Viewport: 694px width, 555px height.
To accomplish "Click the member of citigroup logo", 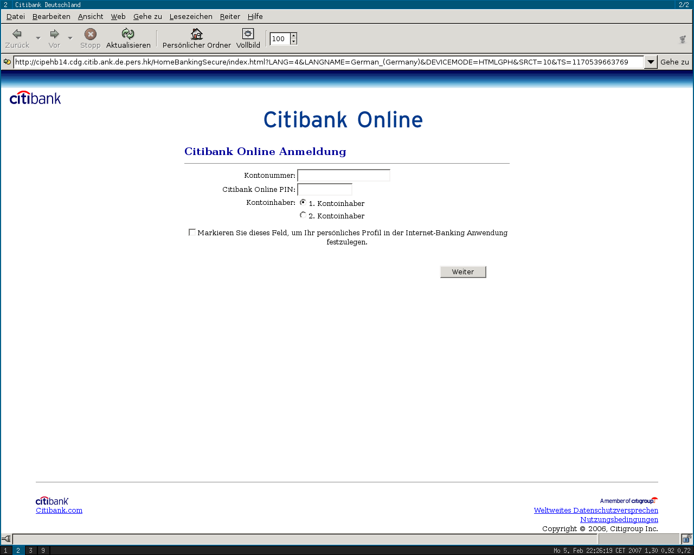I will (629, 501).
